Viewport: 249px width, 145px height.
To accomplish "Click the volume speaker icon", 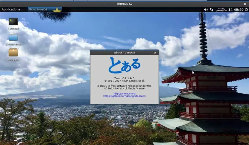I will click(206, 9).
